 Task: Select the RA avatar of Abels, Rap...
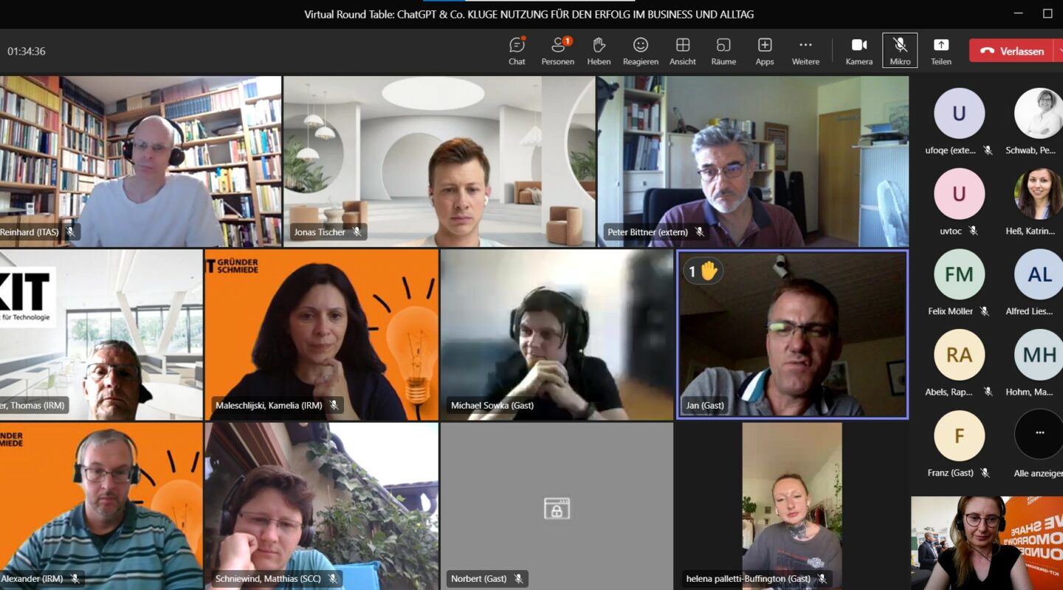[959, 355]
